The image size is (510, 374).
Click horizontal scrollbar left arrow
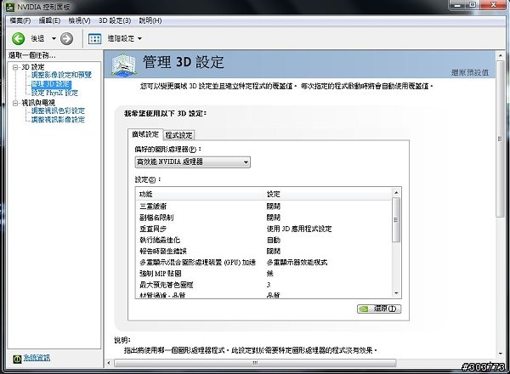109,363
